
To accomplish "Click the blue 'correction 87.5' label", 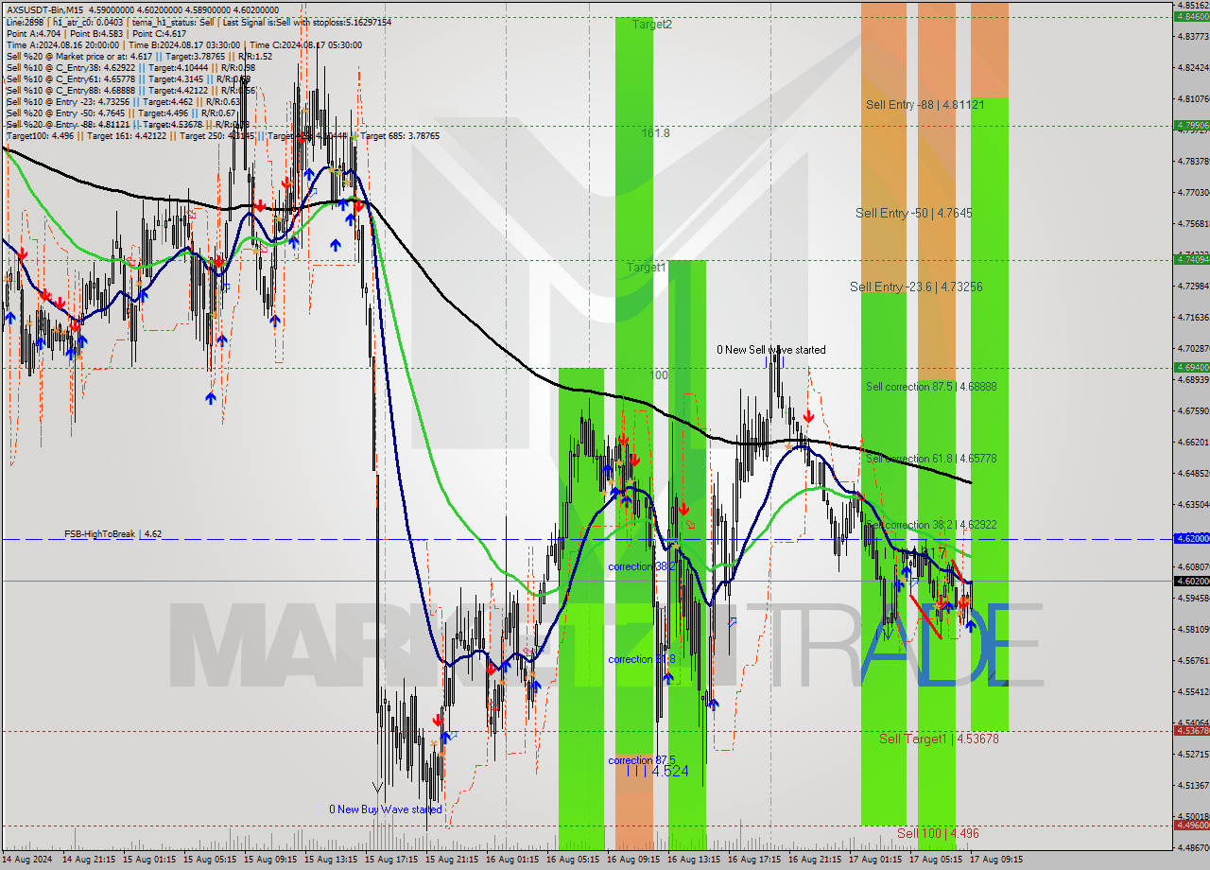I will click(642, 760).
